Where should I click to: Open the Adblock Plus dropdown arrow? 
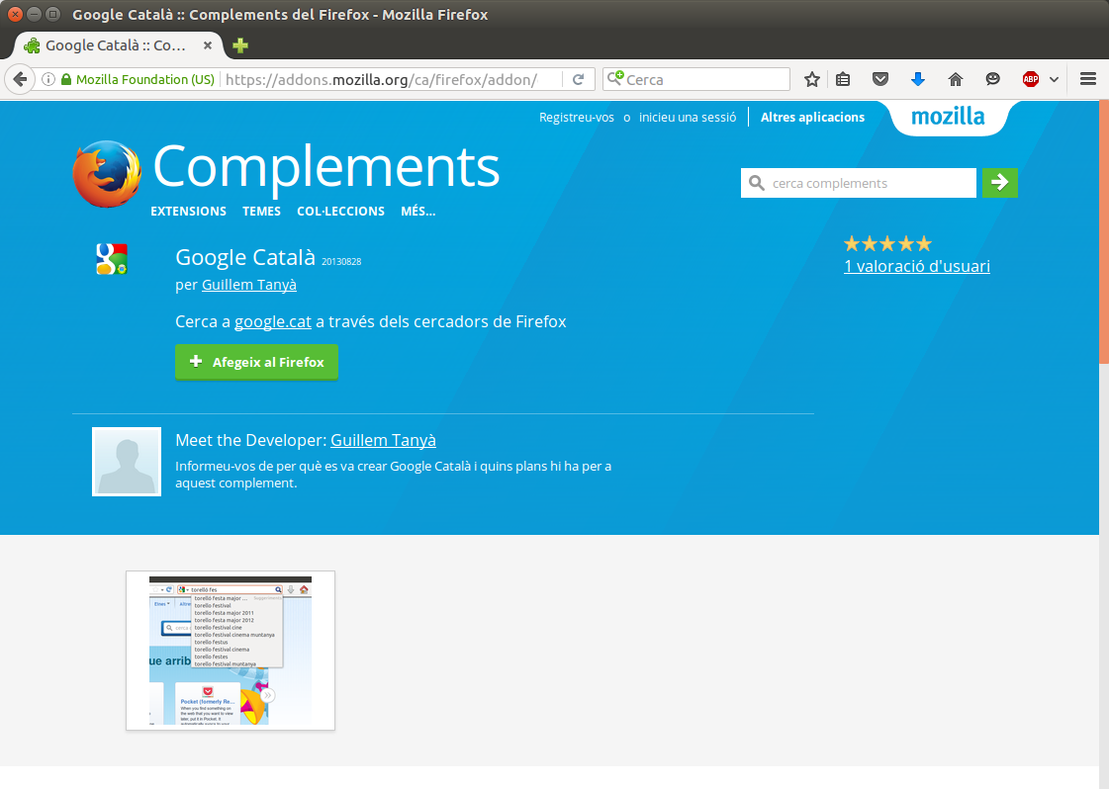(1052, 79)
